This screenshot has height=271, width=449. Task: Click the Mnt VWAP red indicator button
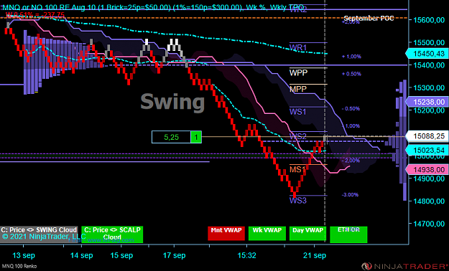(x=226, y=233)
